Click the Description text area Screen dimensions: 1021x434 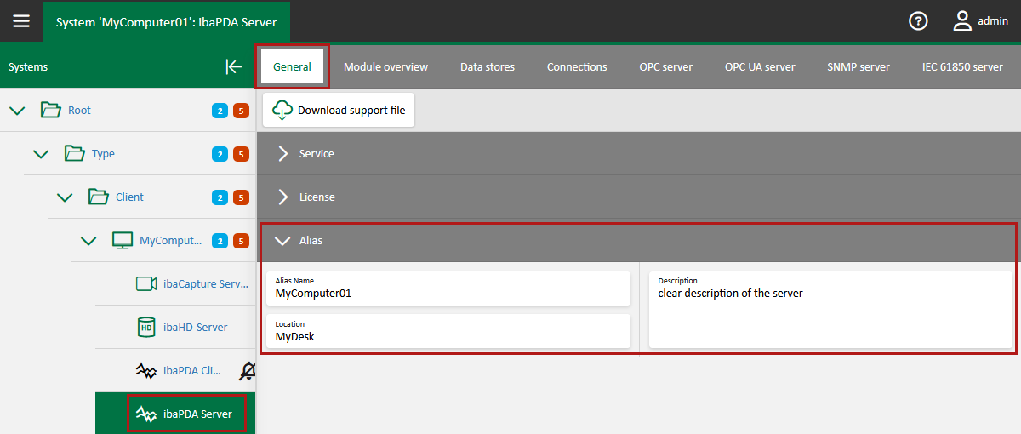pos(831,310)
